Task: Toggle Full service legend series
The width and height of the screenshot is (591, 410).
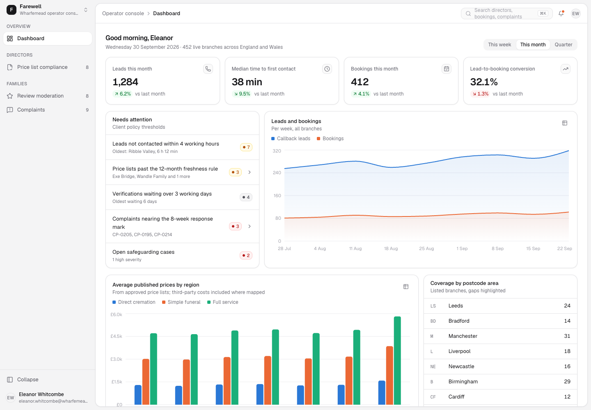Action: coord(223,302)
